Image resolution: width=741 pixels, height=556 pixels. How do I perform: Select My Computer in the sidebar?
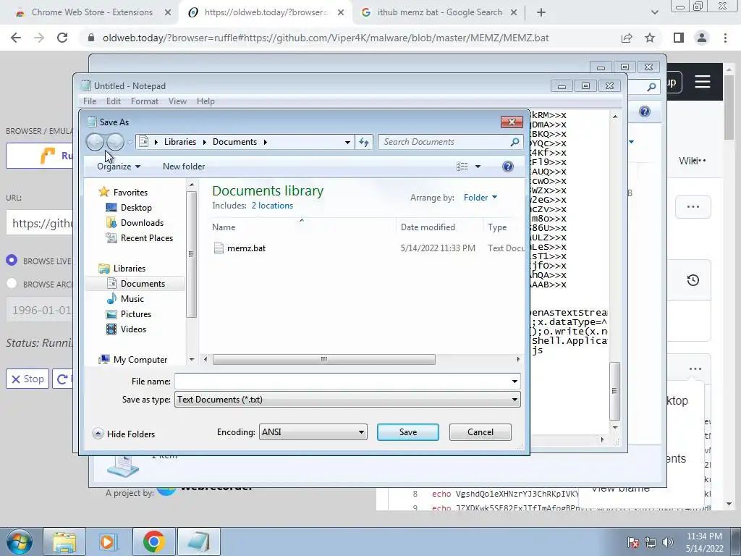140,360
